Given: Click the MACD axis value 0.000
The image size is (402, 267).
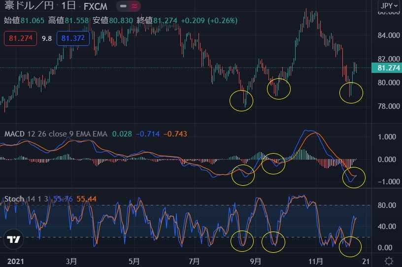Looking at the screenshot, I should pyautogui.click(x=387, y=160).
